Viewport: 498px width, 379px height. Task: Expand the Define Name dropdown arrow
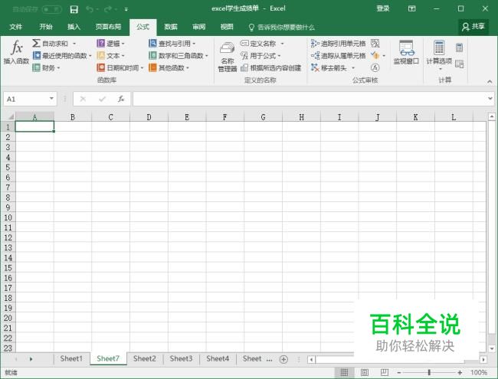click(282, 44)
